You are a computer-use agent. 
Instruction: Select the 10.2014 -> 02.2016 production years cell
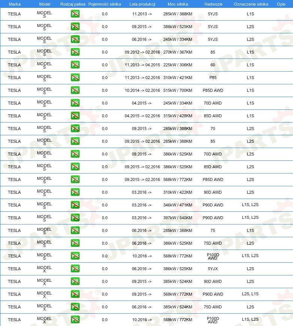tap(142, 90)
